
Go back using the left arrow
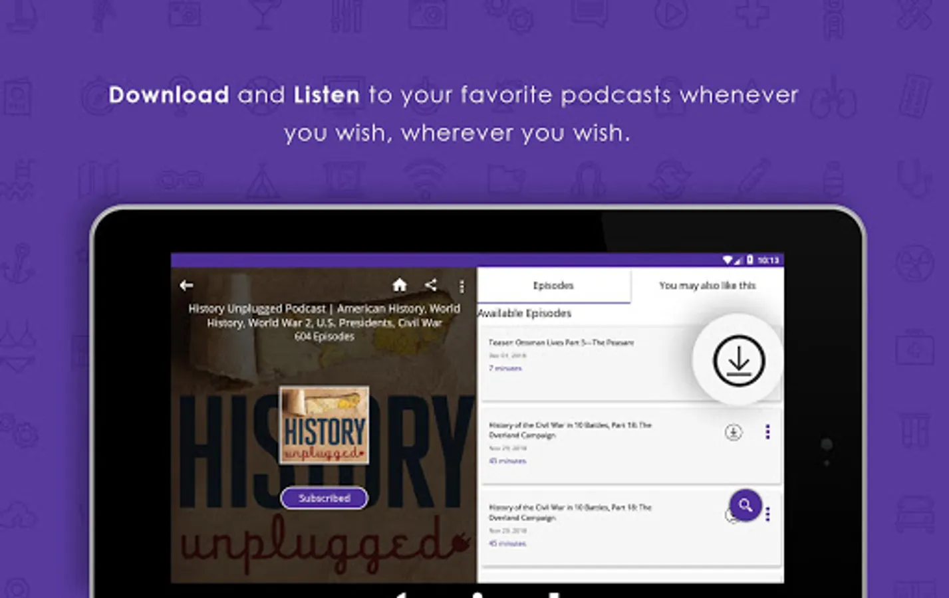(x=186, y=286)
